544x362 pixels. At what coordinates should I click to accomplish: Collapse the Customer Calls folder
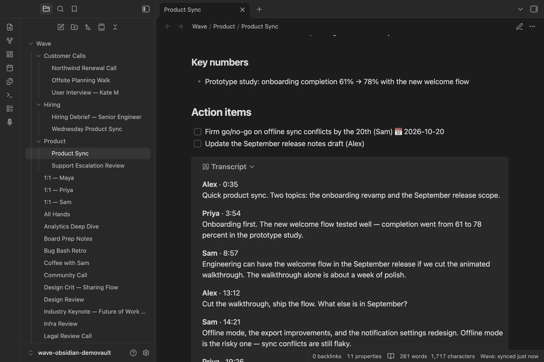tap(39, 56)
